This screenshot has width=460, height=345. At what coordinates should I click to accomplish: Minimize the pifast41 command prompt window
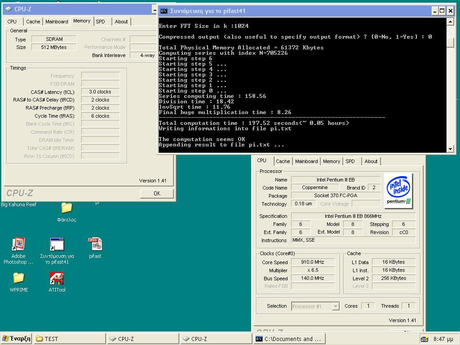point(435,11)
